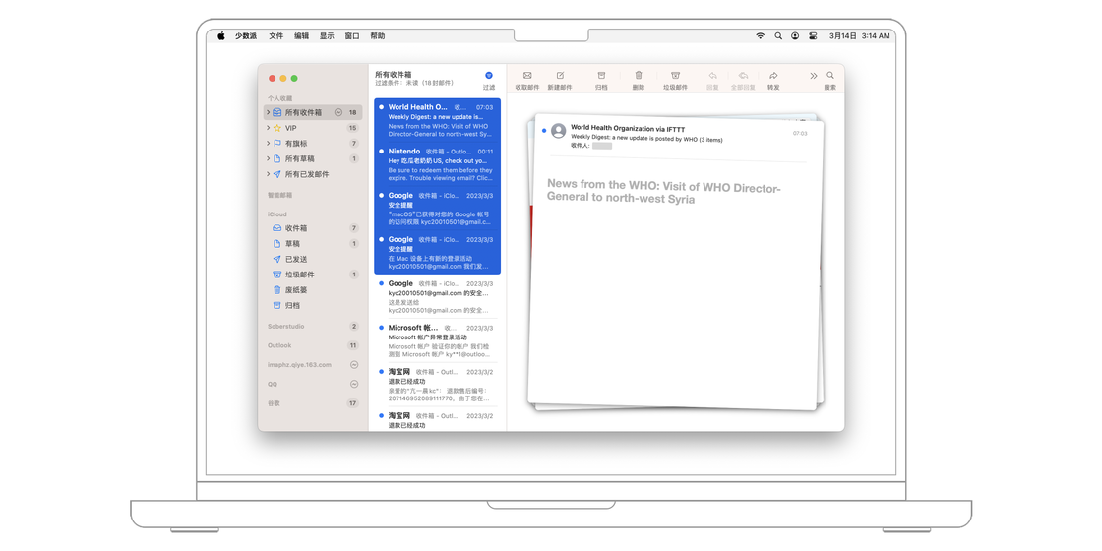1102x551 pixels.
Task: Open the 搜索 search magnifier in the toolbar
Action: pos(830,76)
